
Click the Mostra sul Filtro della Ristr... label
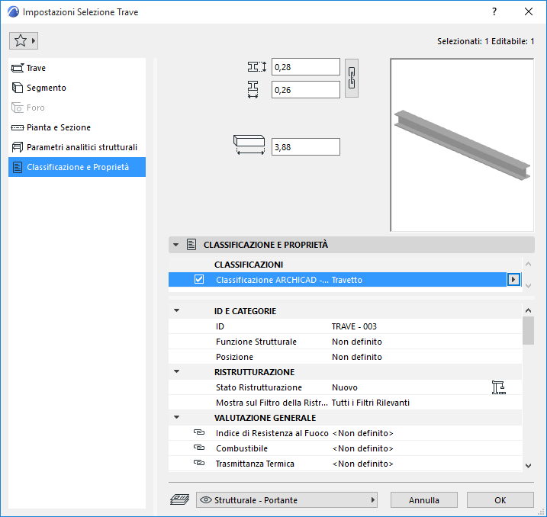(x=272, y=403)
